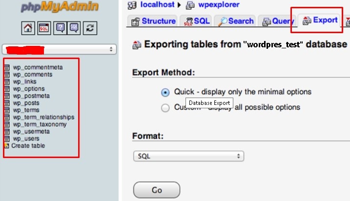Switch to the Structure tab
The width and height of the screenshot is (350, 201).
click(x=153, y=21)
